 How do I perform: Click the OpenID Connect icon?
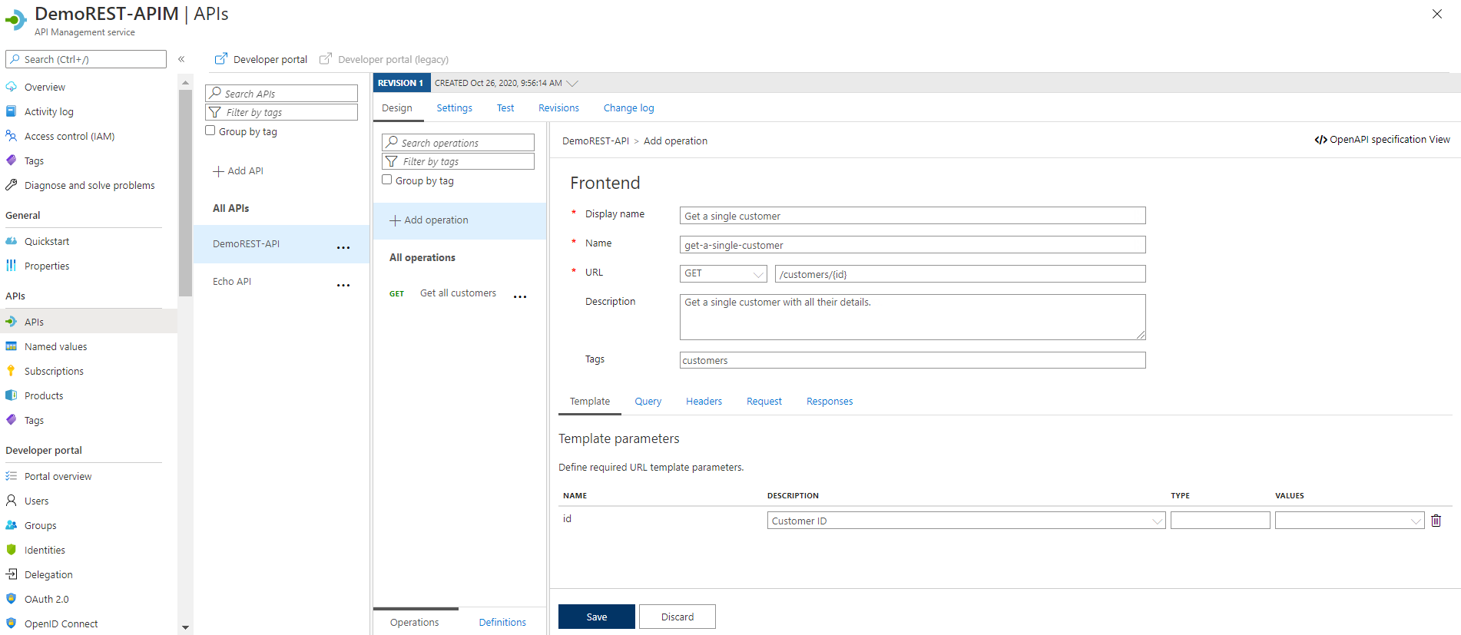pos(12,623)
